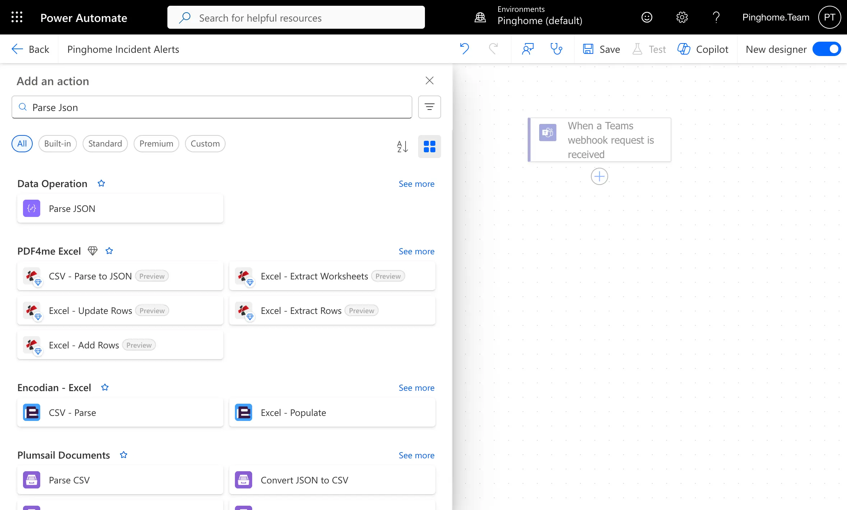The height and width of the screenshot is (510, 847).
Task: Favorite the Data Operation connector star
Action: tap(101, 184)
